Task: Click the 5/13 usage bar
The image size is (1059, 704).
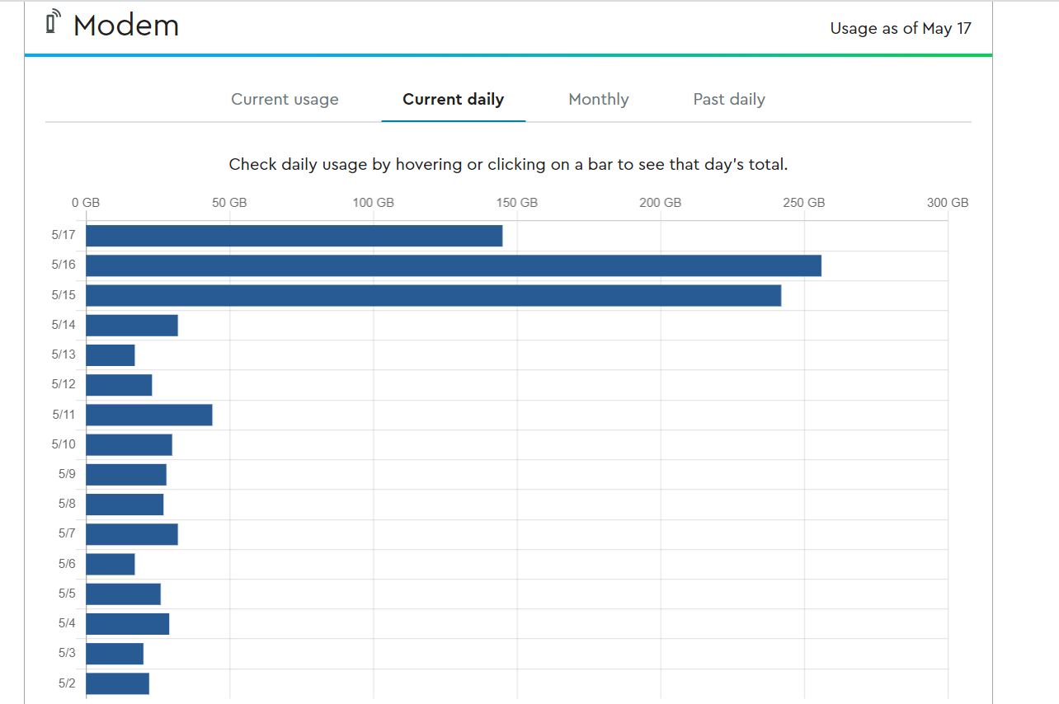Action: click(x=111, y=355)
